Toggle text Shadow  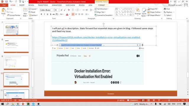50,14
